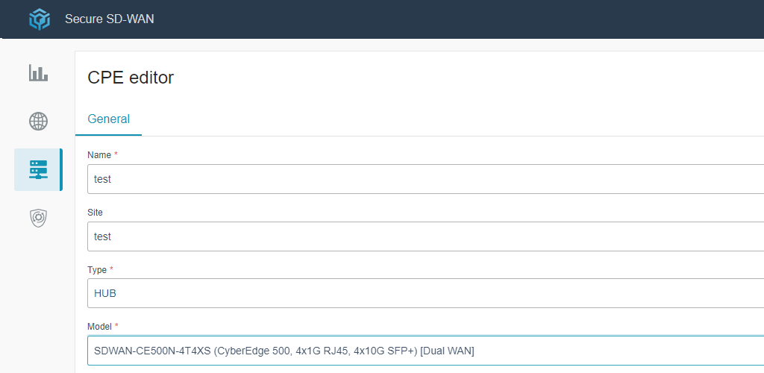Click into the Site field
Image resolution: width=764 pixels, height=373 pixels.
coord(425,236)
